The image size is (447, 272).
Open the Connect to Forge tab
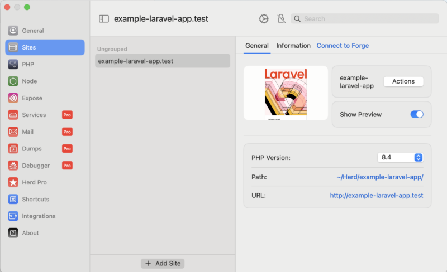point(343,46)
